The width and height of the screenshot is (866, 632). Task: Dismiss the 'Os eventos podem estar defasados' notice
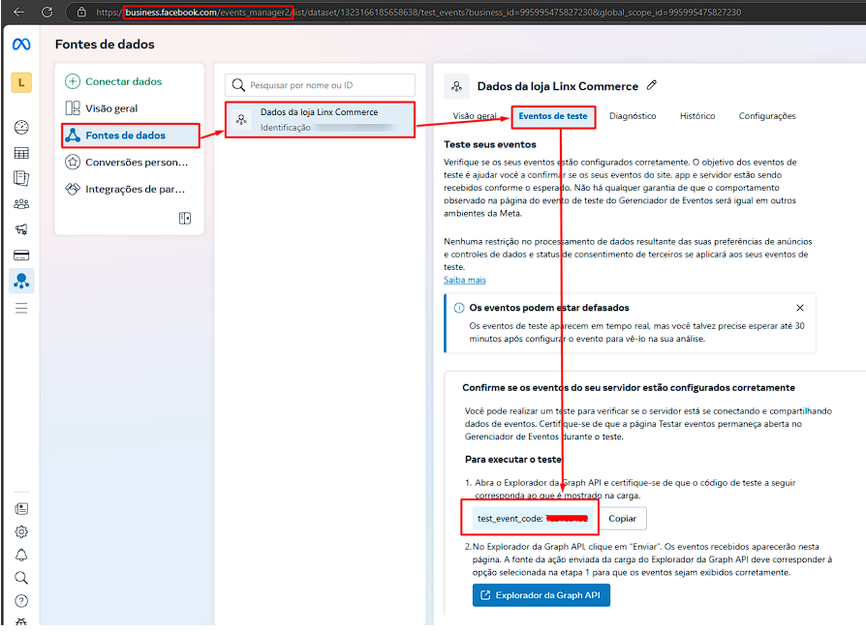pos(800,308)
